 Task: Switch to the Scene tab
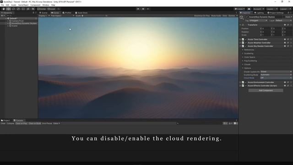point(43,13)
